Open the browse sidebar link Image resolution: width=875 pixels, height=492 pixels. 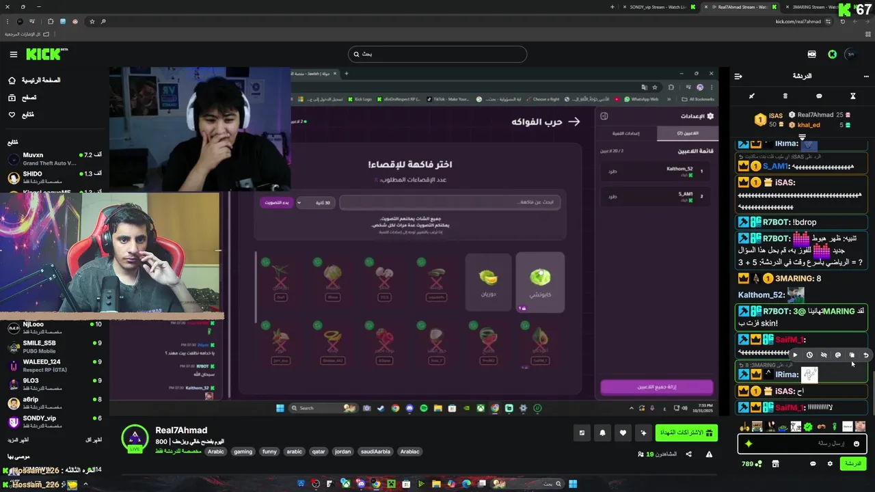(22, 98)
